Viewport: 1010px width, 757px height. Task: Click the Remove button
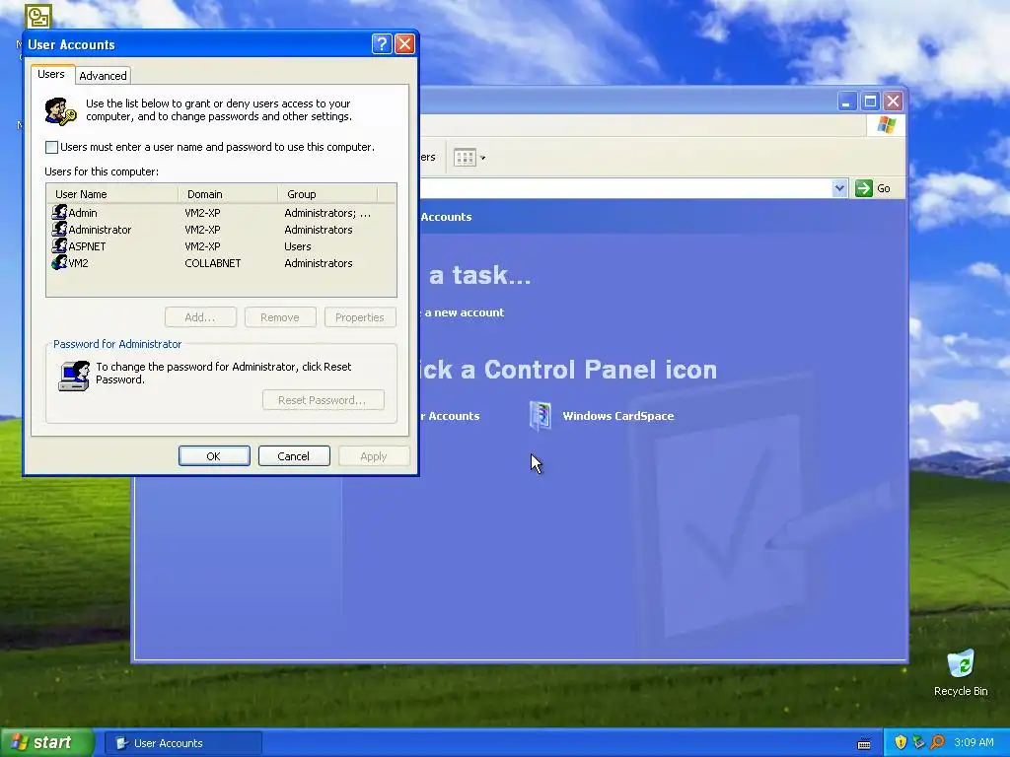[280, 317]
